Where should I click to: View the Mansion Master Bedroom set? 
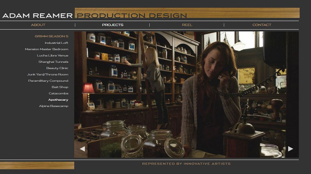pos(47,49)
